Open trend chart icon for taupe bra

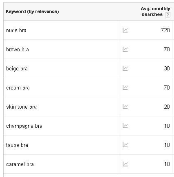coord(125,145)
